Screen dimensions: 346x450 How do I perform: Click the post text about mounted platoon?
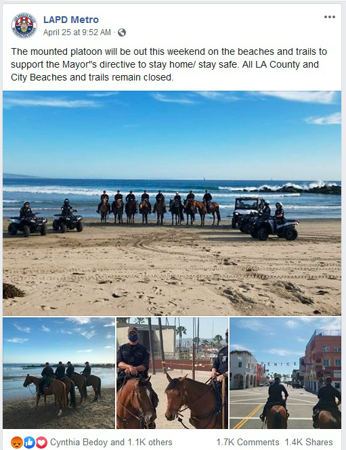pos(169,64)
